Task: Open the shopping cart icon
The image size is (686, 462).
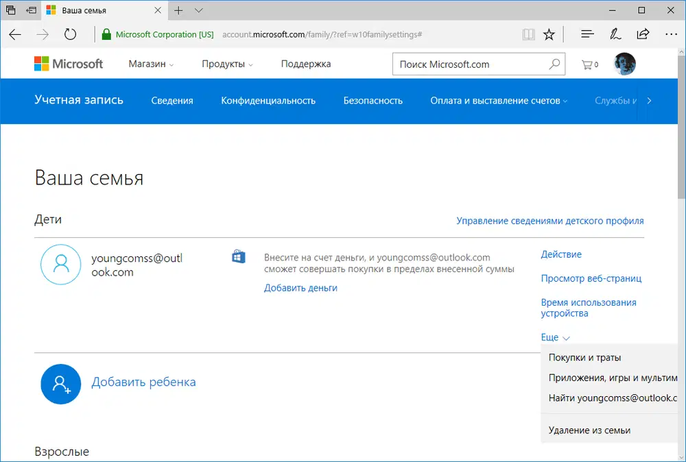Action: 589,64
